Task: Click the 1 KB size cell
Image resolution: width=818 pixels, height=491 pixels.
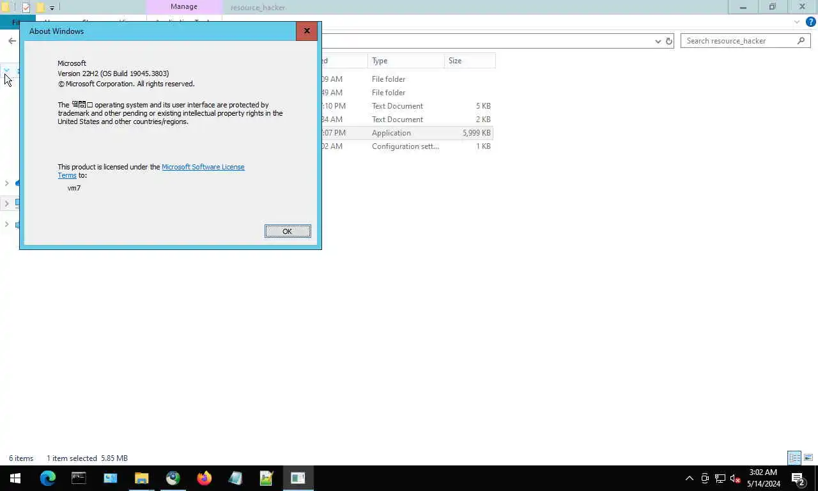Action: pyautogui.click(x=483, y=146)
